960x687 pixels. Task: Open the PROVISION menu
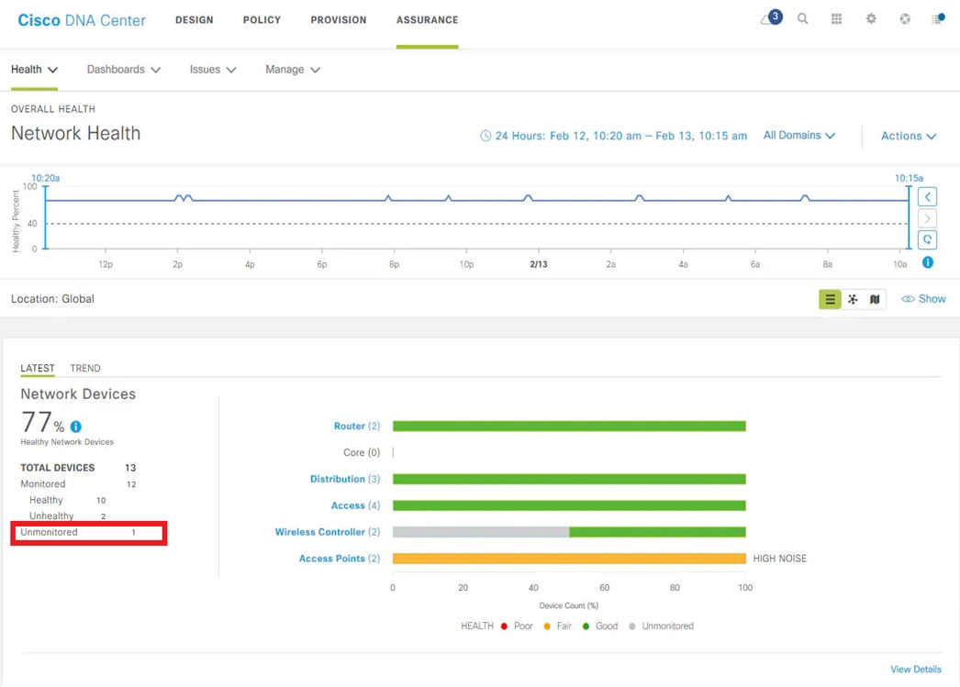click(x=339, y=20)
